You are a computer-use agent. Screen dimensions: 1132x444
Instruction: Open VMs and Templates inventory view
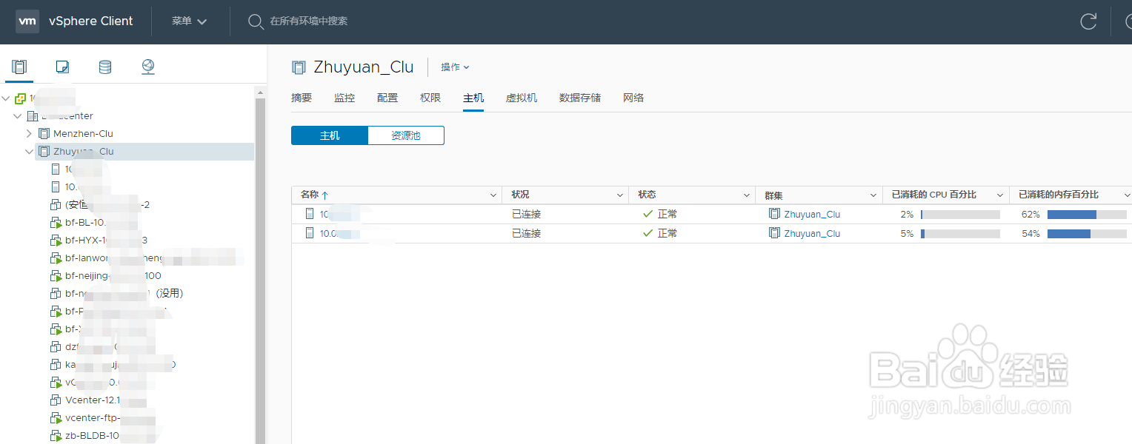tap(62, 67)
